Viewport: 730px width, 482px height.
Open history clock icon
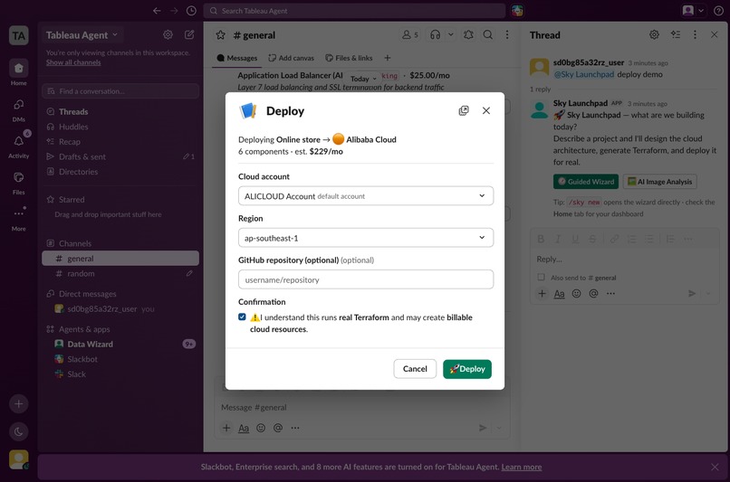(x=191, y=11)
